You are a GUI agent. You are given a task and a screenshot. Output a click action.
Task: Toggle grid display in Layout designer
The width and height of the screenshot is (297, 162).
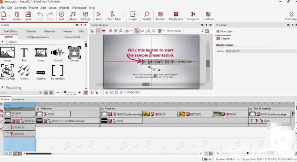click(128, 31)
